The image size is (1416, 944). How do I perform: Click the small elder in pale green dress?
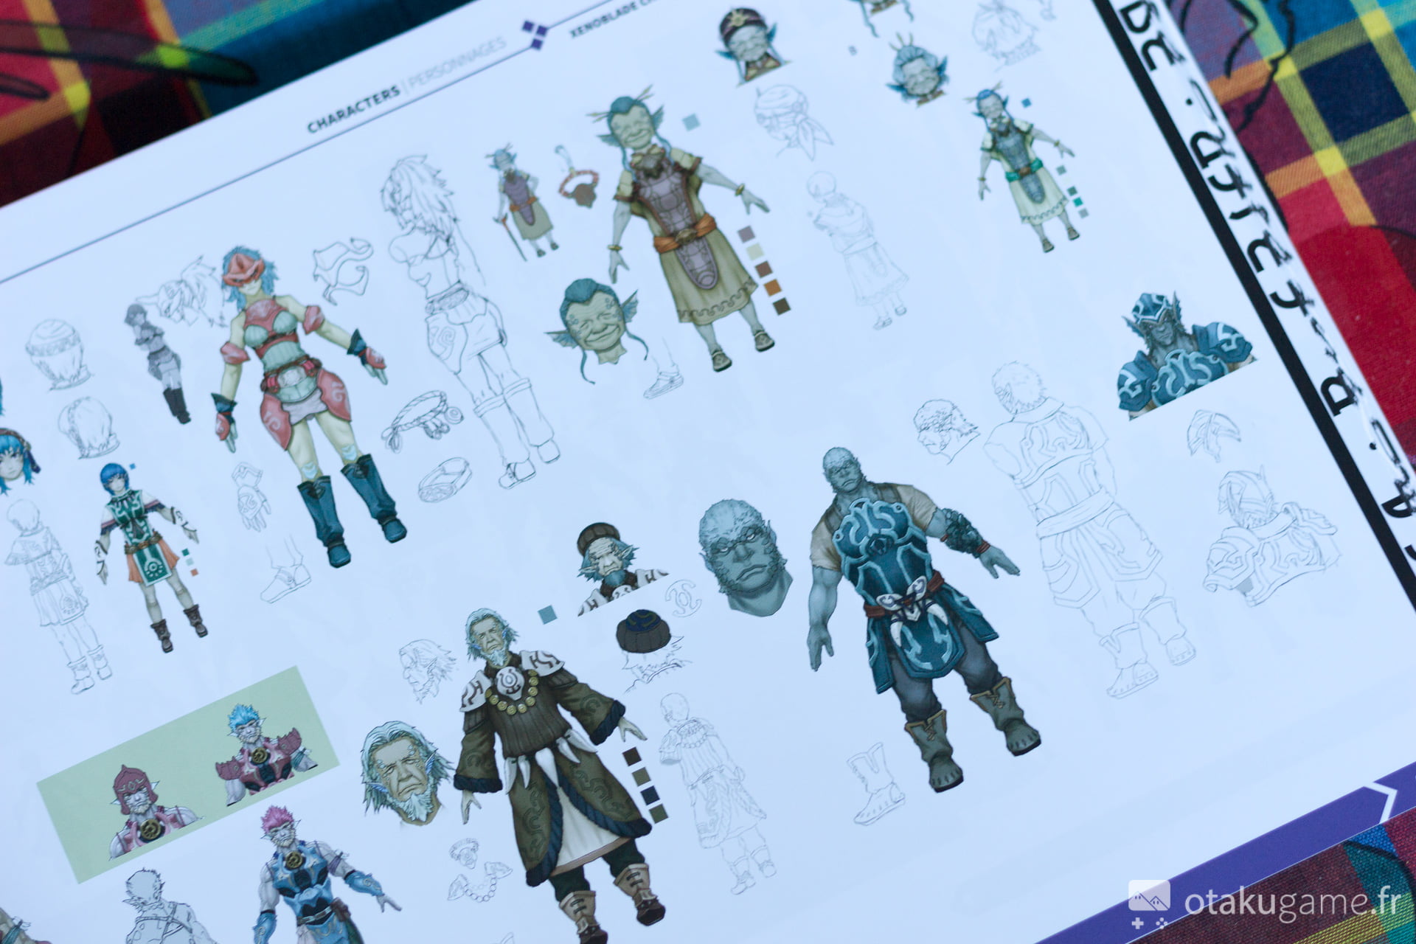pyautogui.click(x=1027, y=170)
